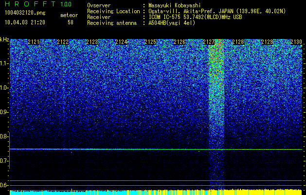Click the horizontal carrier line near 0.75 kHz
The image size is (306, 195).
[x=156, y=149]
